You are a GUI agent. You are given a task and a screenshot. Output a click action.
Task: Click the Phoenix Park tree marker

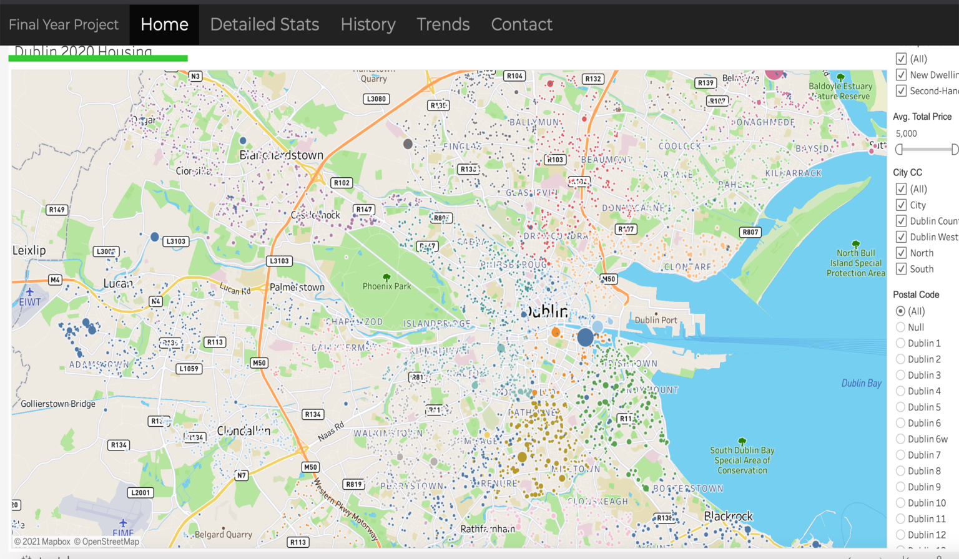[x=386, y=277]
